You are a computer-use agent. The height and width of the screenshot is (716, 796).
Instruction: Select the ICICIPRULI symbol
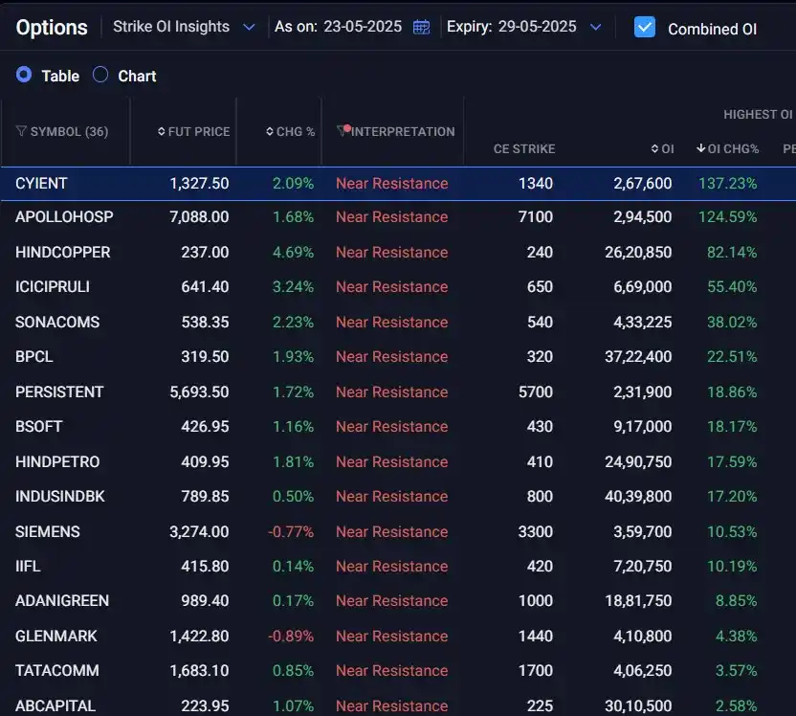pyautogui.click(x=53, y=287)
